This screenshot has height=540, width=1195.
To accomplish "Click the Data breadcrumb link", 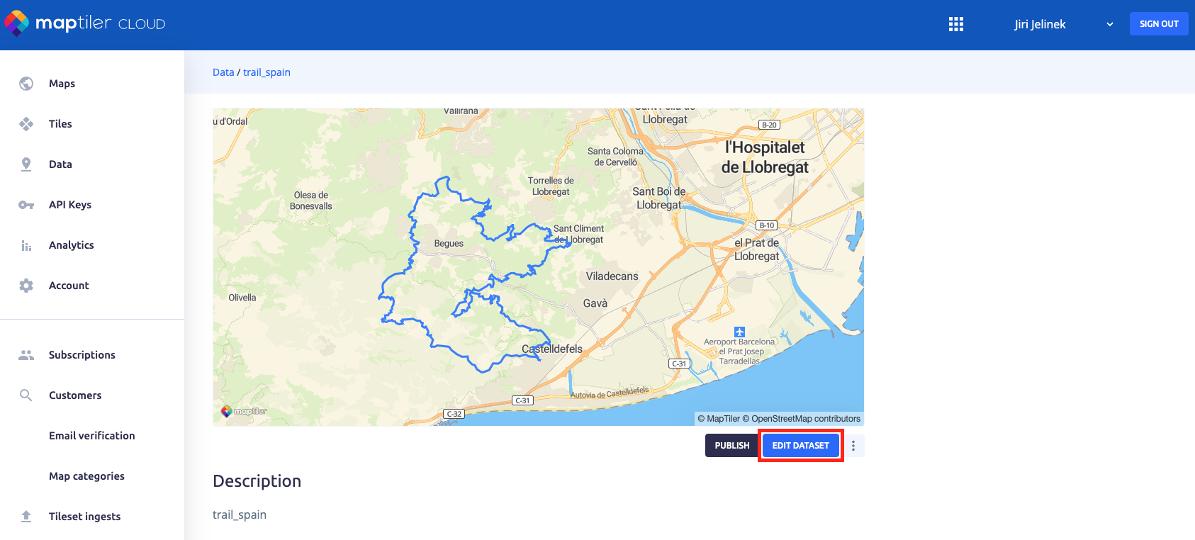I will coord(223,72).
